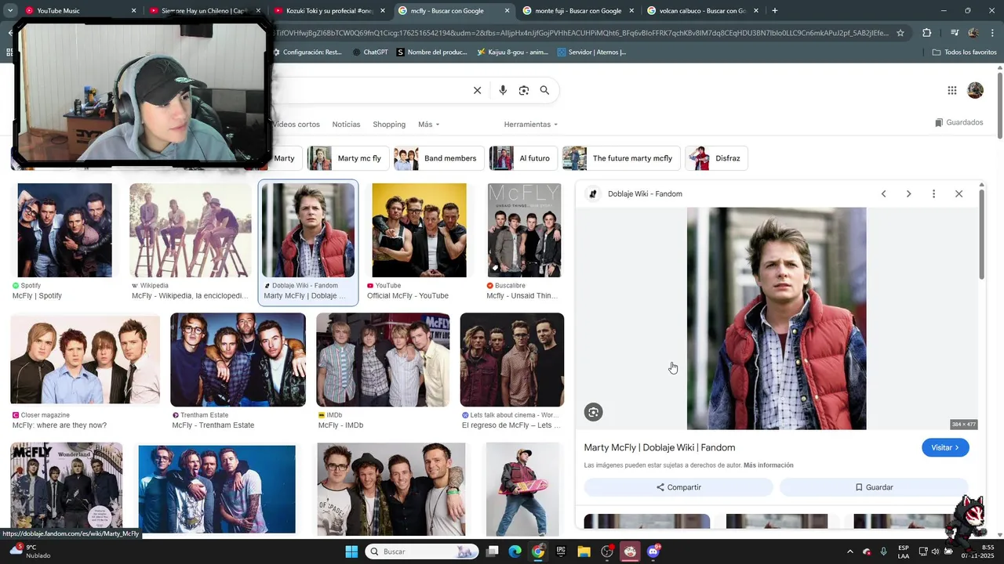Expand the Más filter dropdown
Image resolution: width=1004 pixels, height=564 pixels.
[428, 125]
